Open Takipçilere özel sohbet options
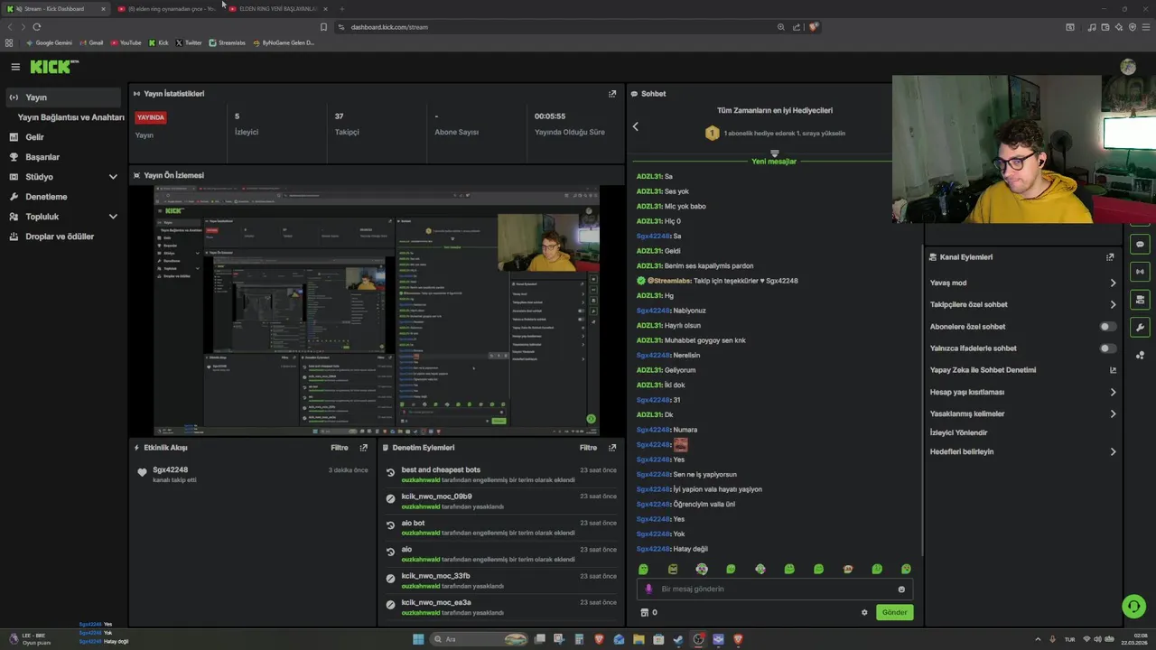The image size is (1156, 650). (1023, 304)
